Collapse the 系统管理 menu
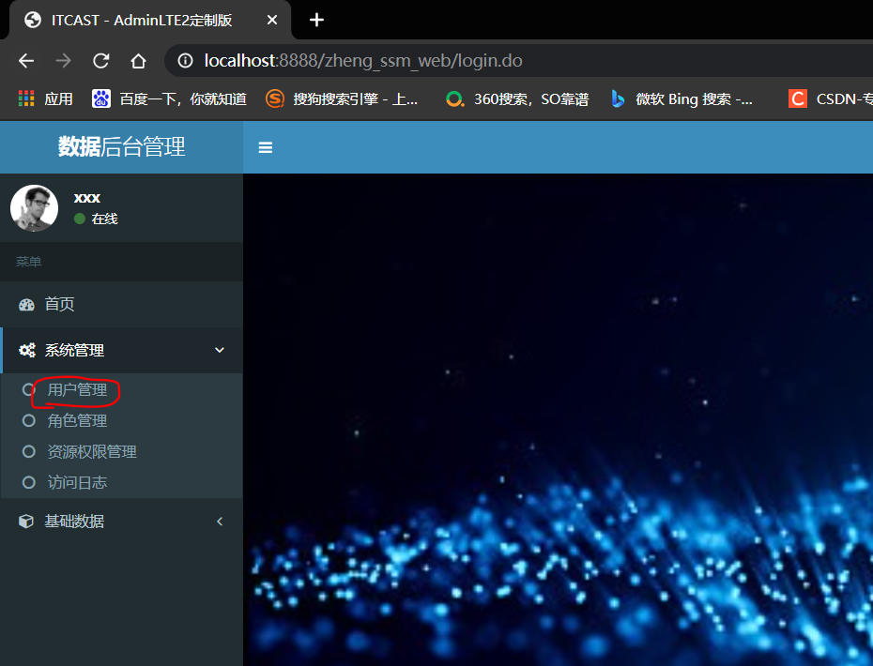 pos(121,350)
